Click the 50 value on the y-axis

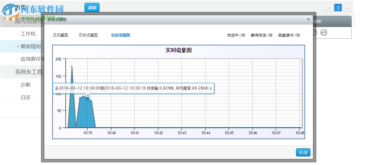(59, 111)
